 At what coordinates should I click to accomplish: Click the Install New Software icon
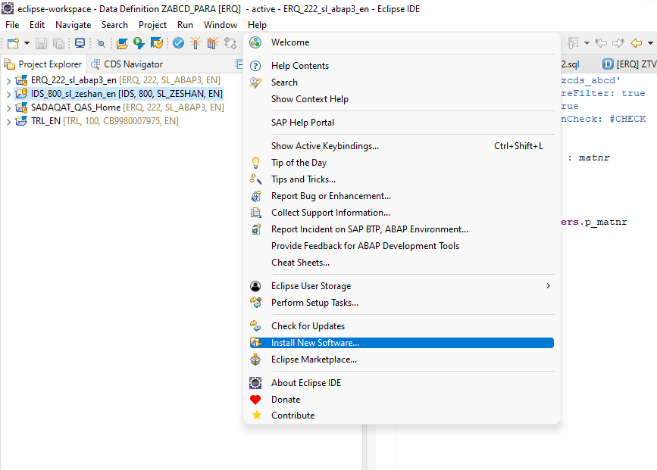255,343
